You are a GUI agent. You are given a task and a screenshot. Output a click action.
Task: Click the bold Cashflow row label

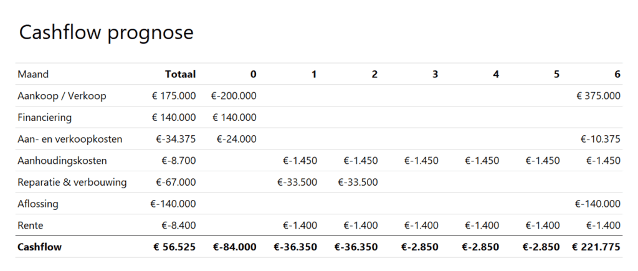tap(40, 247)
